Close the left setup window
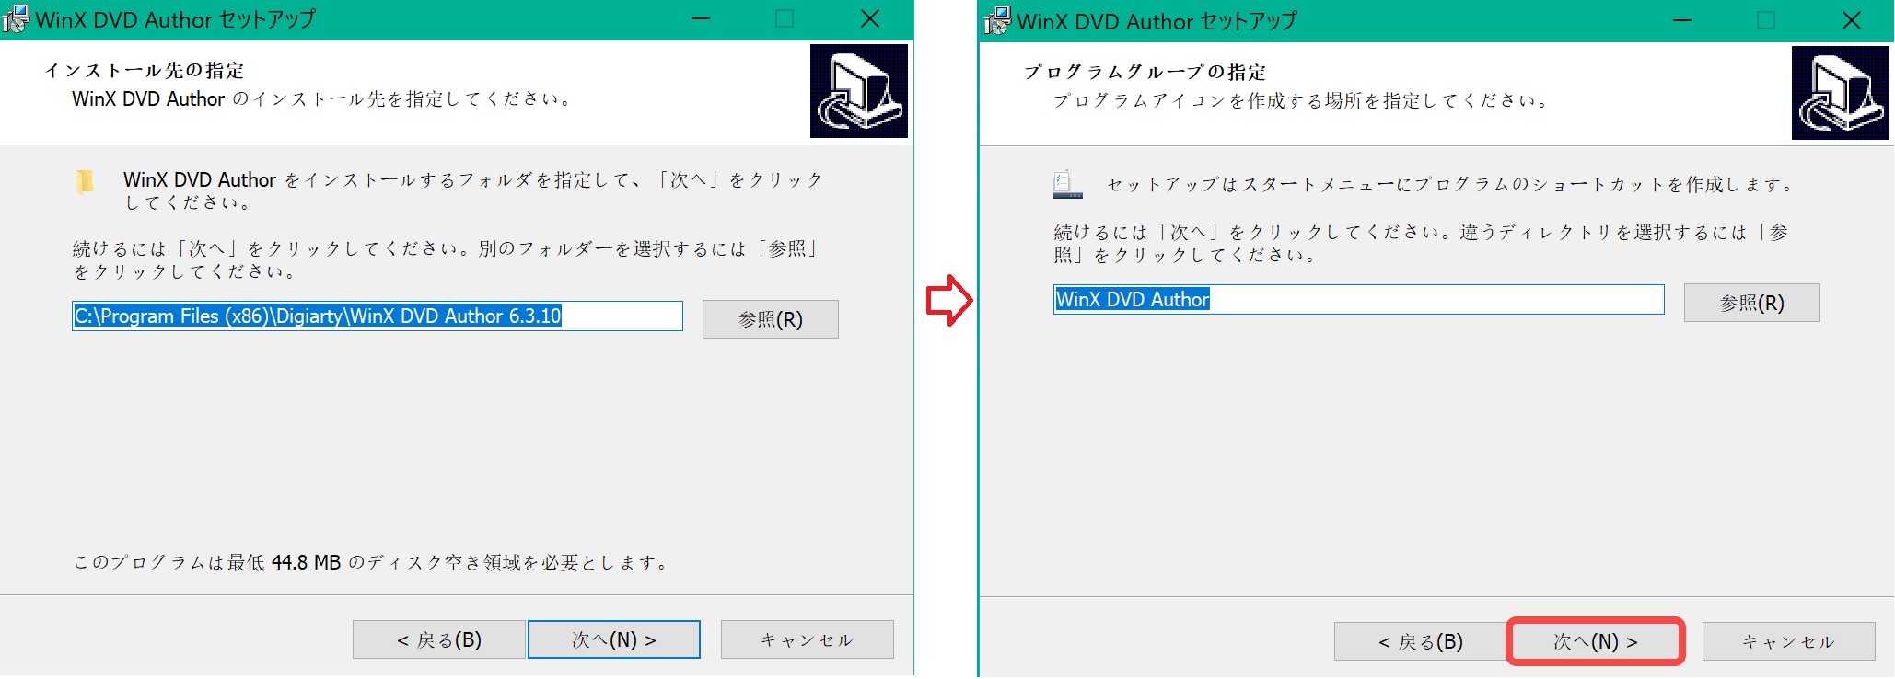The image size is (1895, 679). 870,18
